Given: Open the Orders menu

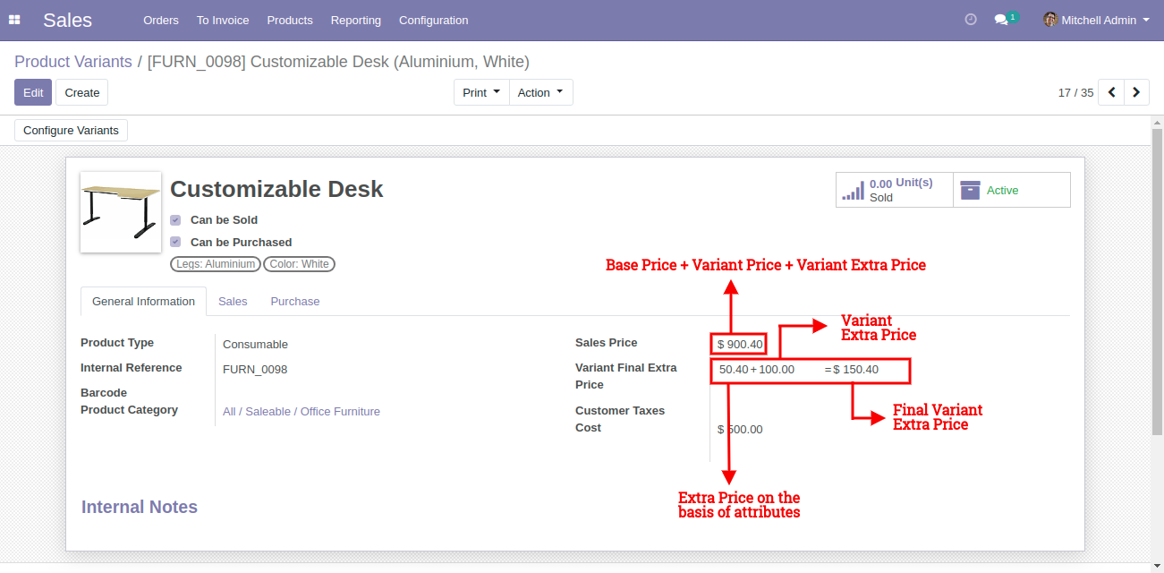Looking at the screenshot, I should (x=160, y=20).
